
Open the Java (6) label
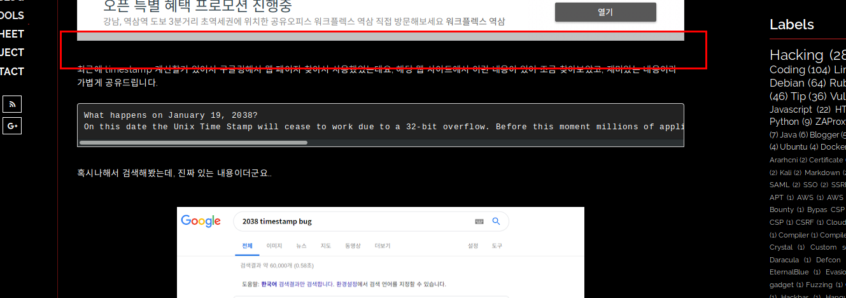(x=793, y=134)
